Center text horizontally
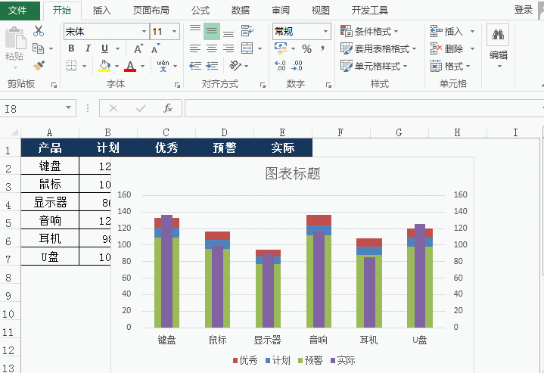This screenshot has height=373, width=544. 212,48
